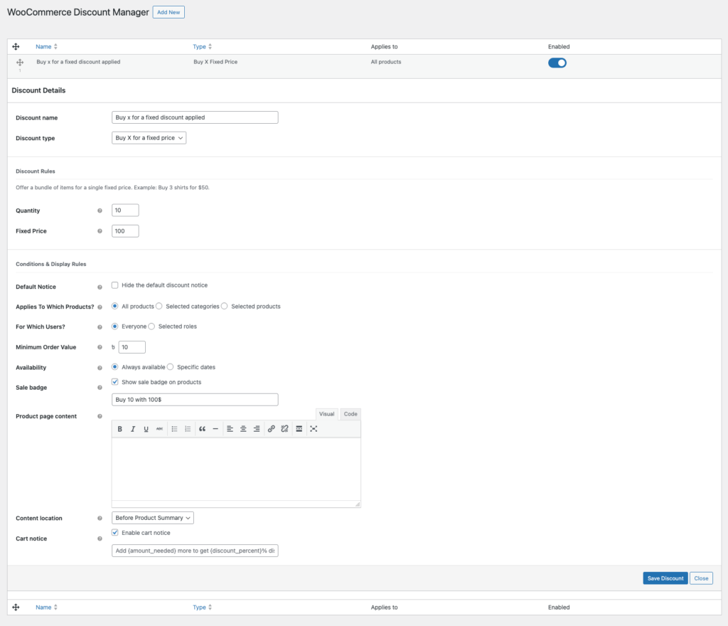Click the help icon next to Fixed Price
The width and height of the screenshot is (728, 626).
tap(100, 231)
